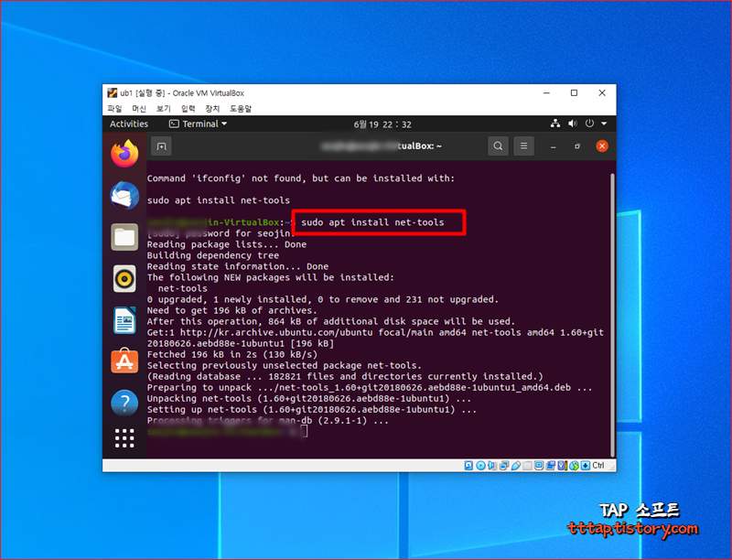Click the 'Setting up net-tools' line

pyautogui.click(x=312, y=410)
